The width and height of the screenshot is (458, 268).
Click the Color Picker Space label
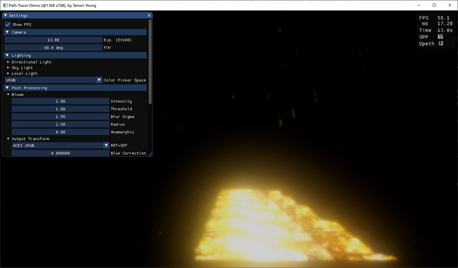pyautogui.click(x=125, y=80)
